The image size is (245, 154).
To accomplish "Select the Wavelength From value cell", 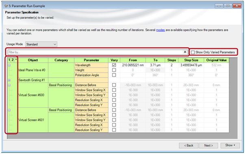I will point(133,65).
